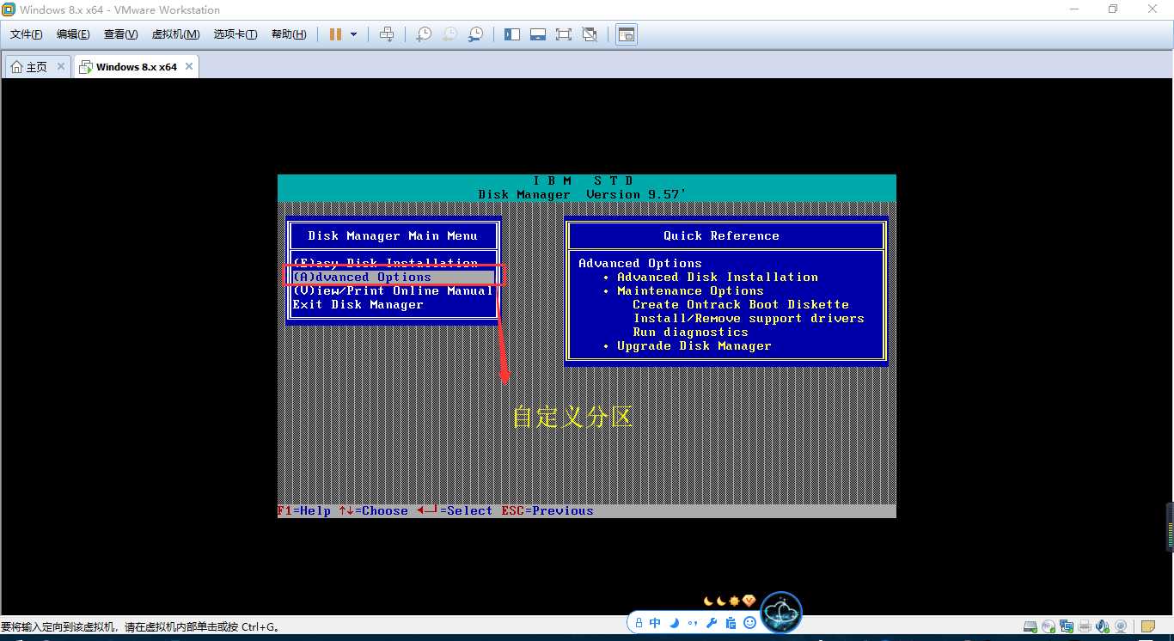This screenshot has height=641, width=1174.
Task: Click the Upgrade Disk Manager line
Action: coord(694,345)
